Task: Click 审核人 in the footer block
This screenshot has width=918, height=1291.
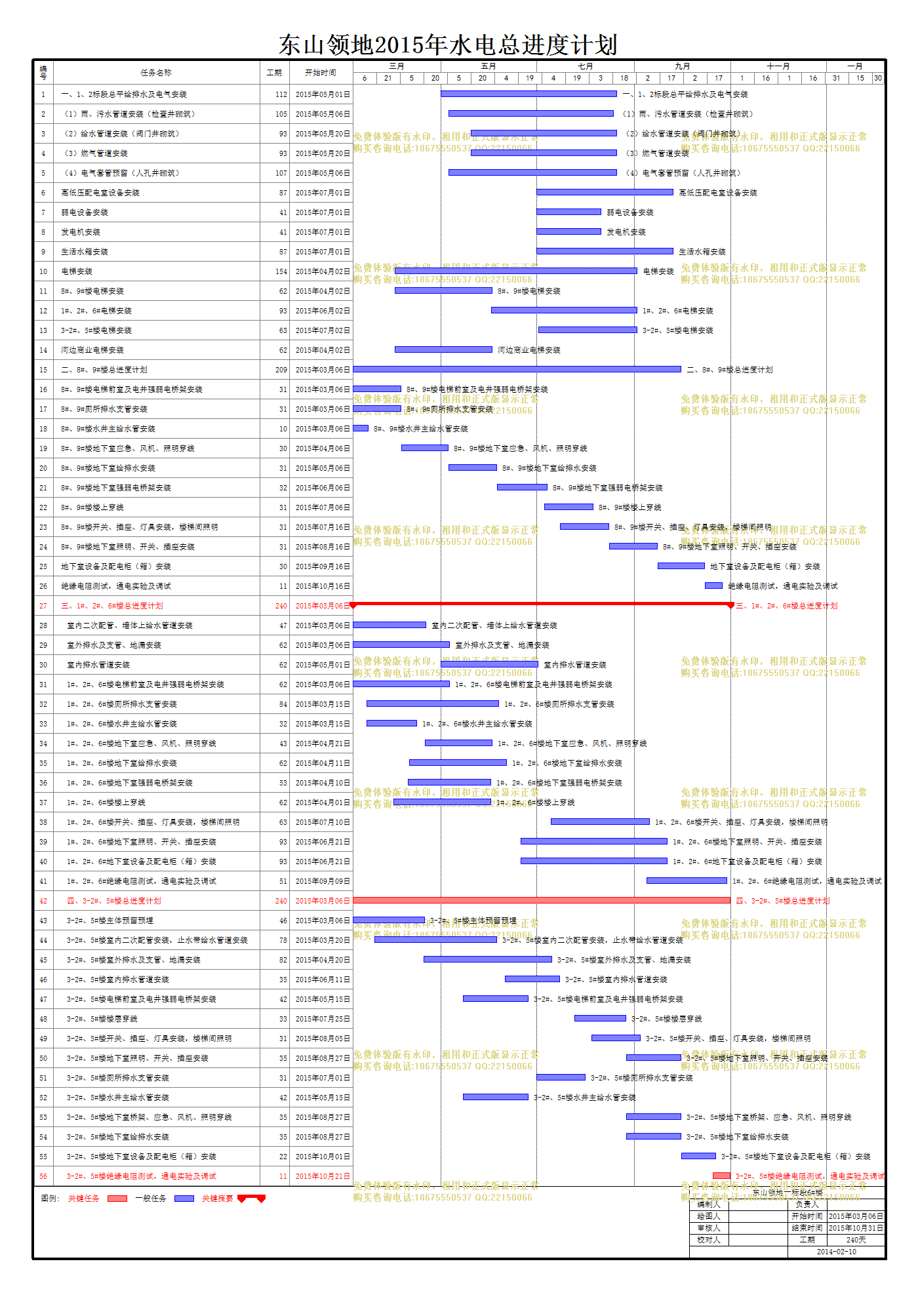Action: (x=709, y=1228)
